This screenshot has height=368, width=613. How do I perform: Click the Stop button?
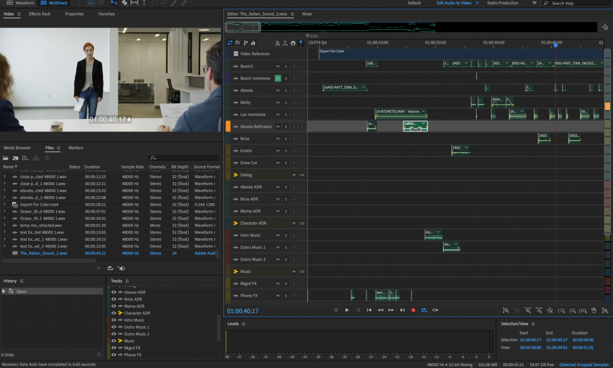(336, 310)
